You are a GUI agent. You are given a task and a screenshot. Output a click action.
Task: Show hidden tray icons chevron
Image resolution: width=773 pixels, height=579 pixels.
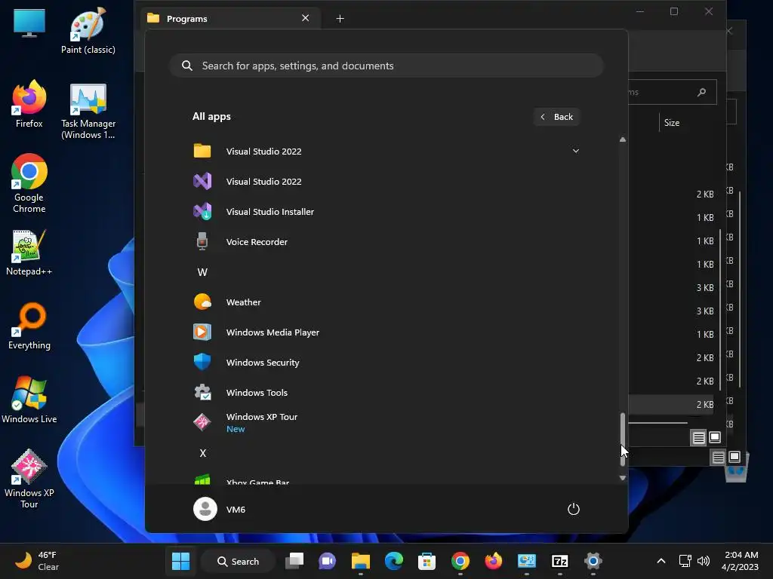(x=661, y=561)
